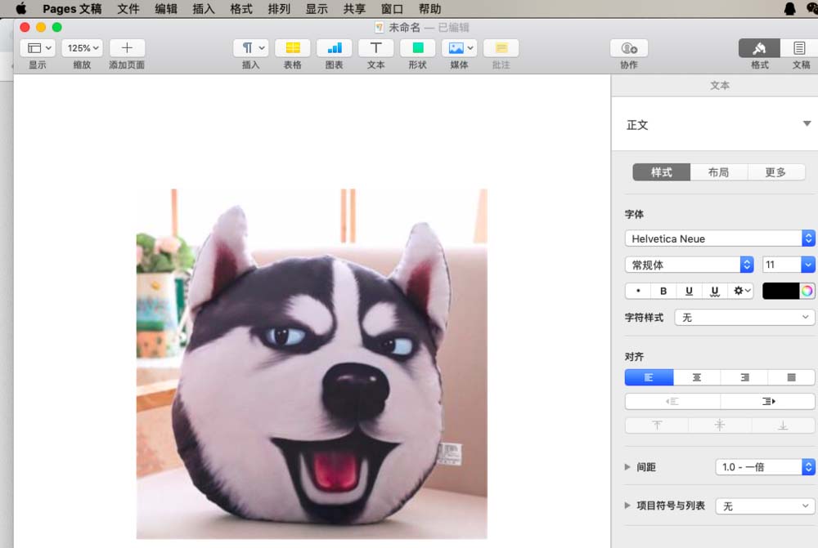
Task: Switch to the 文稿 document panel icon
Action: tap(799, 49)
